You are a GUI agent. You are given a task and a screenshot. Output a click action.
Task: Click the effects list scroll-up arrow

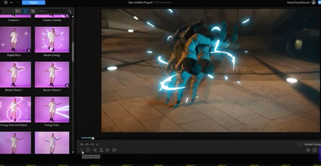[x=73, y=16]
